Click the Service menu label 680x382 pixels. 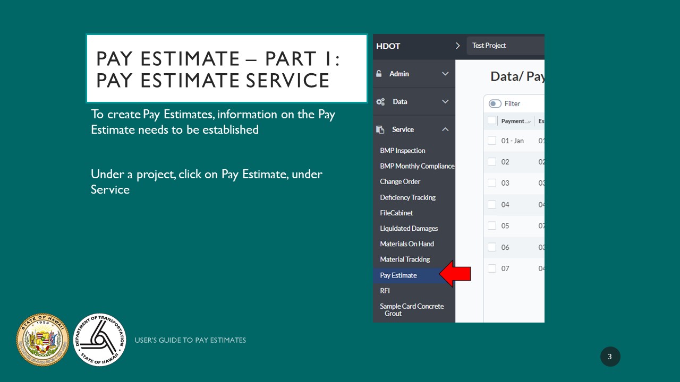403,129
